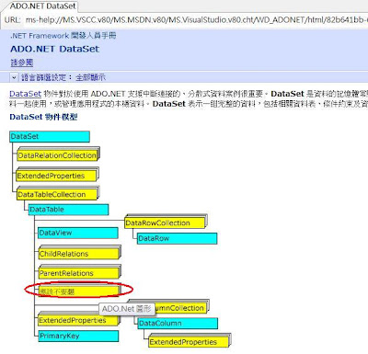Click ExtendedProperties box under DataColumn
The image size is (368, 354).
point(190,341)
